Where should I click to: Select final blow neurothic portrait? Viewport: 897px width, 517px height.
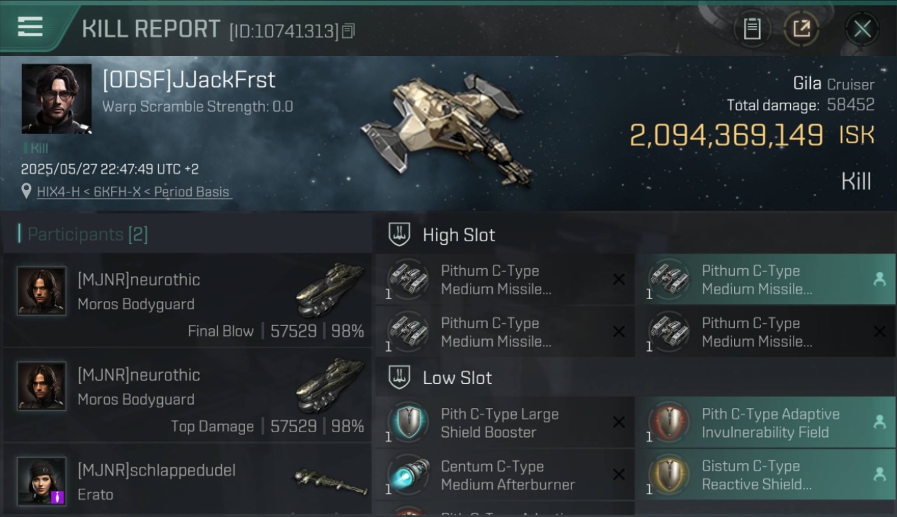41,291
